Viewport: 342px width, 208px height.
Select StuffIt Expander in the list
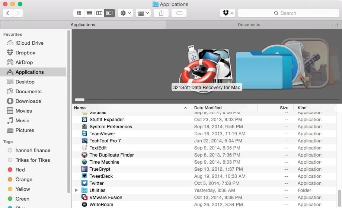[204, 120]
